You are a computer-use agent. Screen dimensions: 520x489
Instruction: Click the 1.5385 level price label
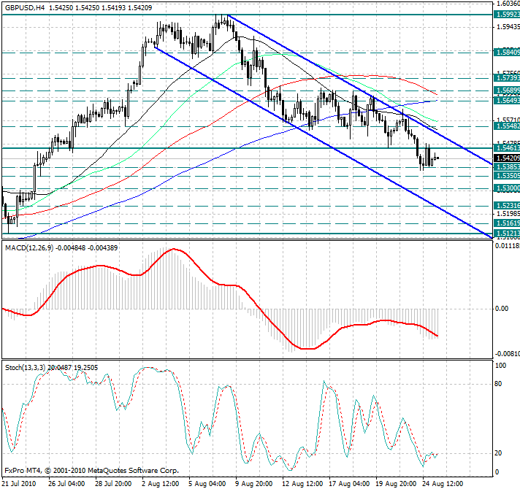pyautogui.click(x=507, y=167)
